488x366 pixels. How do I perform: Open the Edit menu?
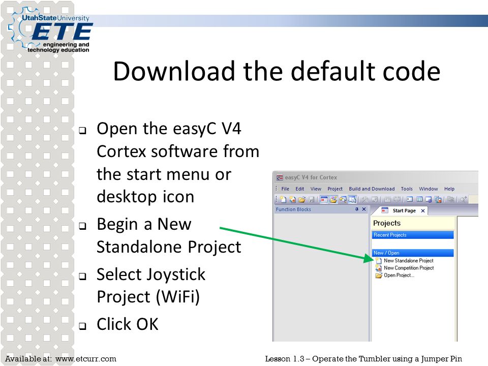click(300, 189)
